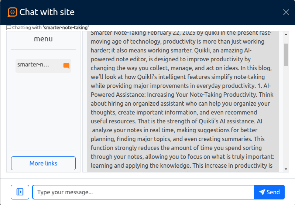Focus the 'Type your message...' input field
This screenshot has height=205, width=295.
point(143,192)
